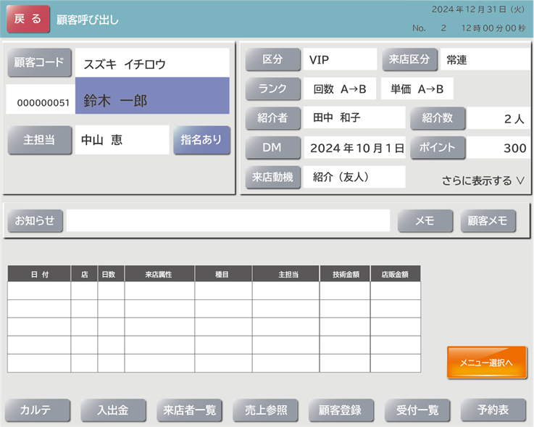
Task: Click the お知らせ button
Action: coord(35,220)
